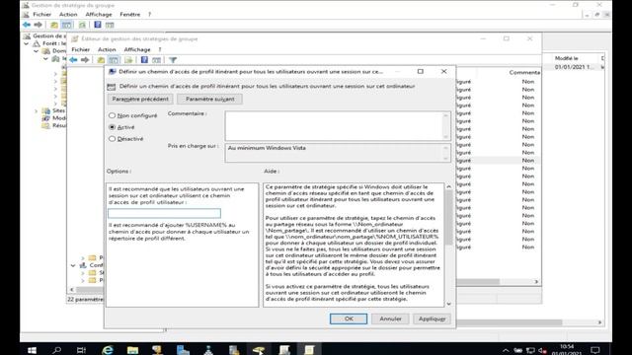632x355 pixels.
Task: Launch Internet Explorer from the taskbar
Action: tap(108, 350)
